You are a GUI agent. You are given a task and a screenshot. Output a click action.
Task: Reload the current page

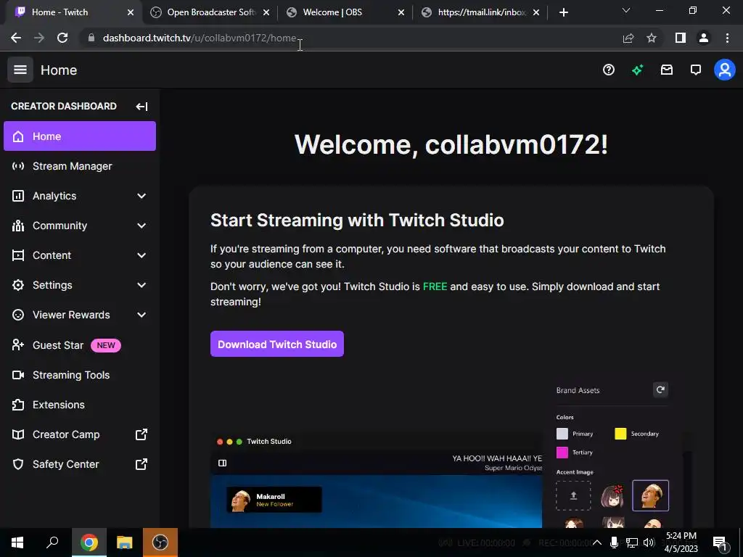pos(62,38)
